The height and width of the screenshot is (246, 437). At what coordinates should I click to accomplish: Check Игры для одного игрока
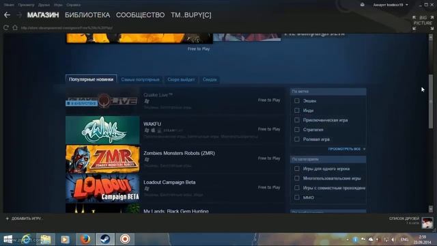point(297,169)
